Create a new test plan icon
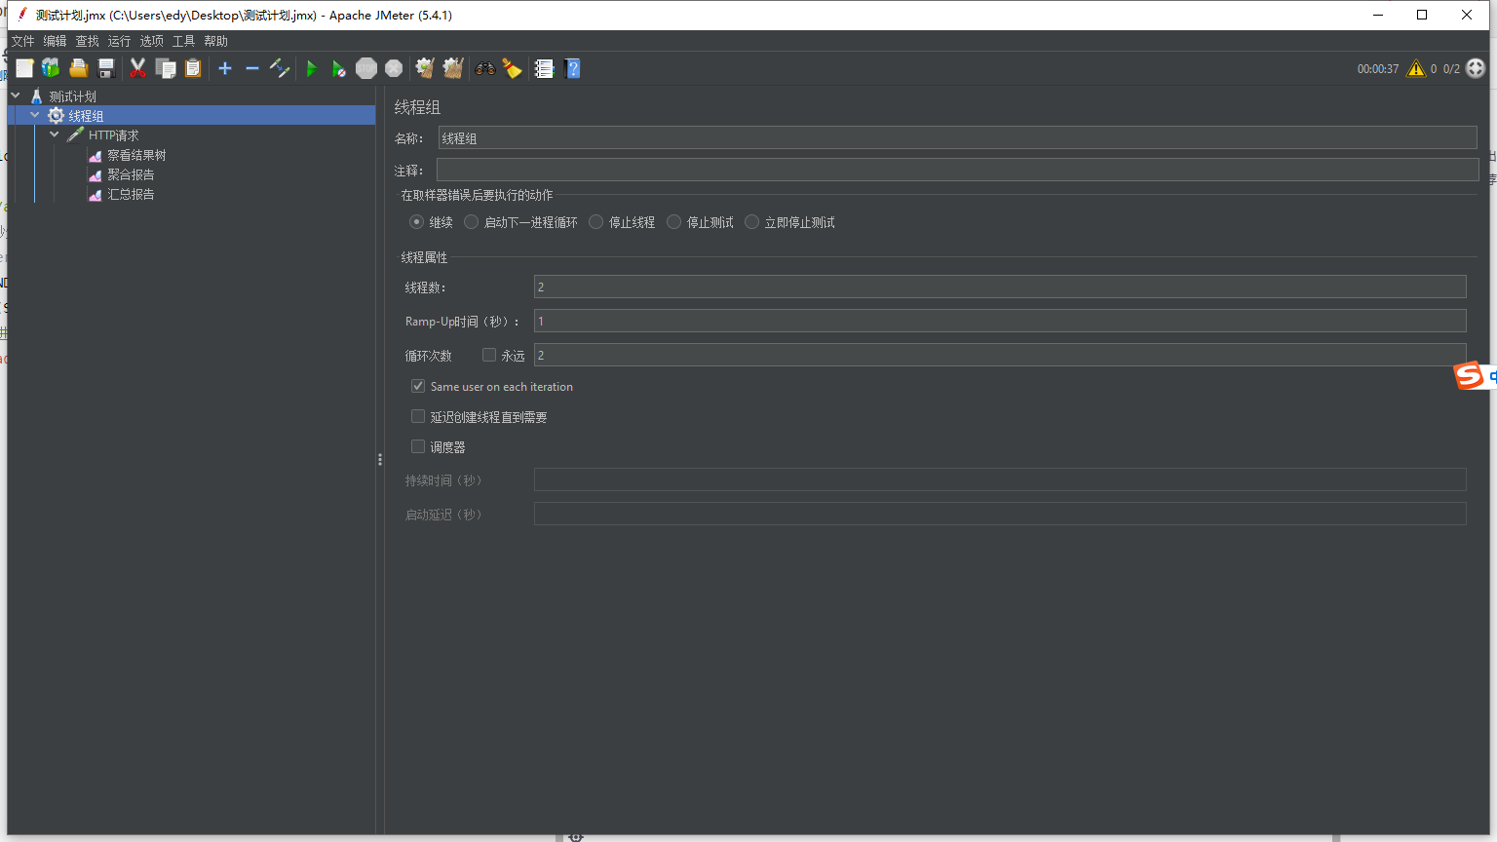The height and width of the screenshot is (842, 1497). tap(24, 68)
